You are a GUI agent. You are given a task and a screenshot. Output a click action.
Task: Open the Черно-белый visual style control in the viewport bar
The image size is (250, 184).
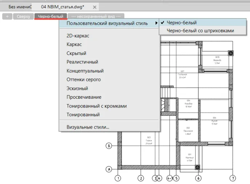point(51,16)
